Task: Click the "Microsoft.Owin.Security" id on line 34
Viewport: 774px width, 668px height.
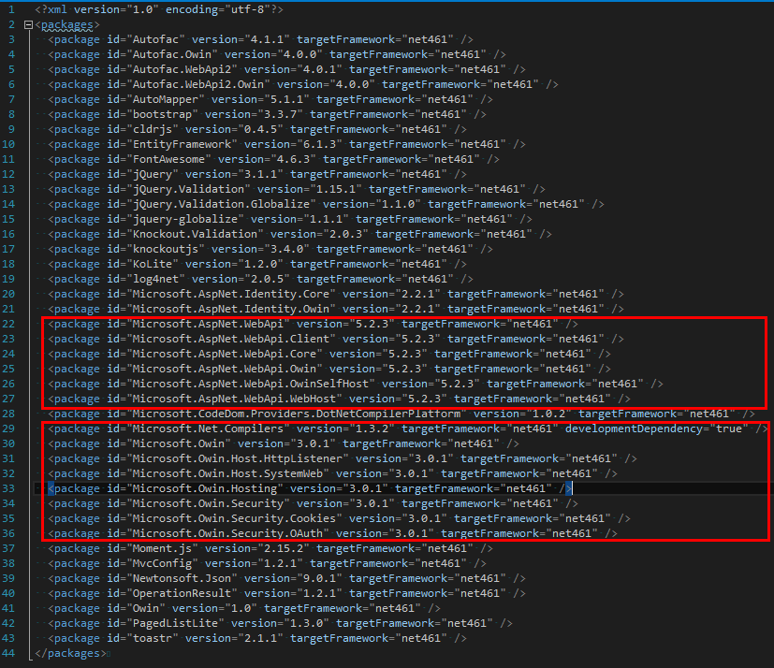Action: click(x=209, y=503)
